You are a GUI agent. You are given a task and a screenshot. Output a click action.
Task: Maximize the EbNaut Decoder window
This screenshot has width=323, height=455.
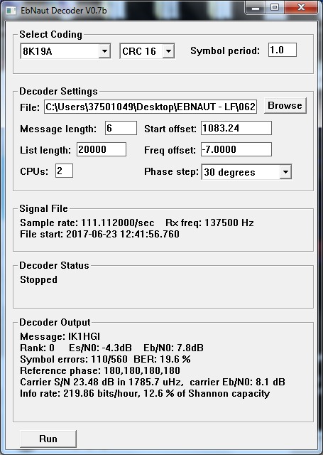tap(275, 8)
